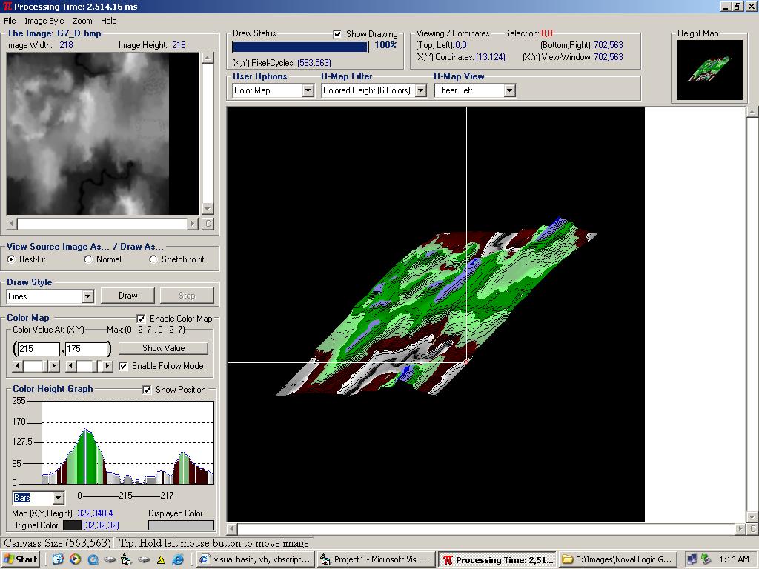The width and height of the screenshot is (759, 569).
Task: Uncheck the Enable Color Map checkbox
Action: (x=142, y=319)
